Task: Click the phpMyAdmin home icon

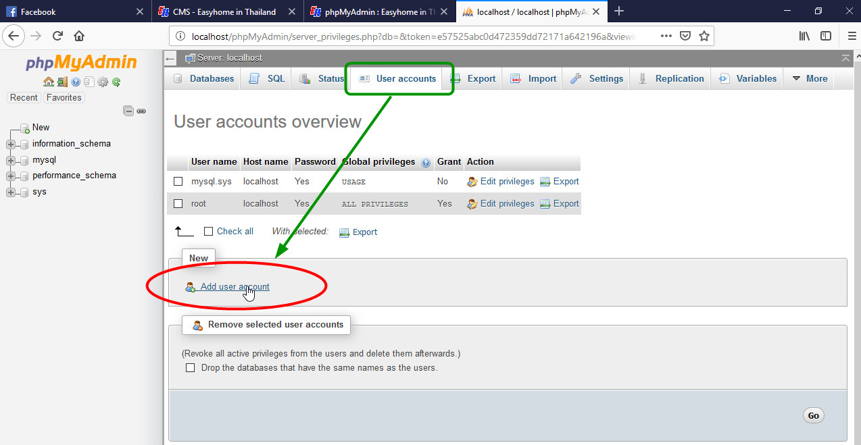Action: 49,82
